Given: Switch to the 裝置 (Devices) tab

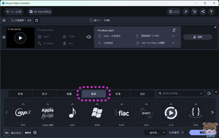Looking at the screenshot, I should coord(69,94).
